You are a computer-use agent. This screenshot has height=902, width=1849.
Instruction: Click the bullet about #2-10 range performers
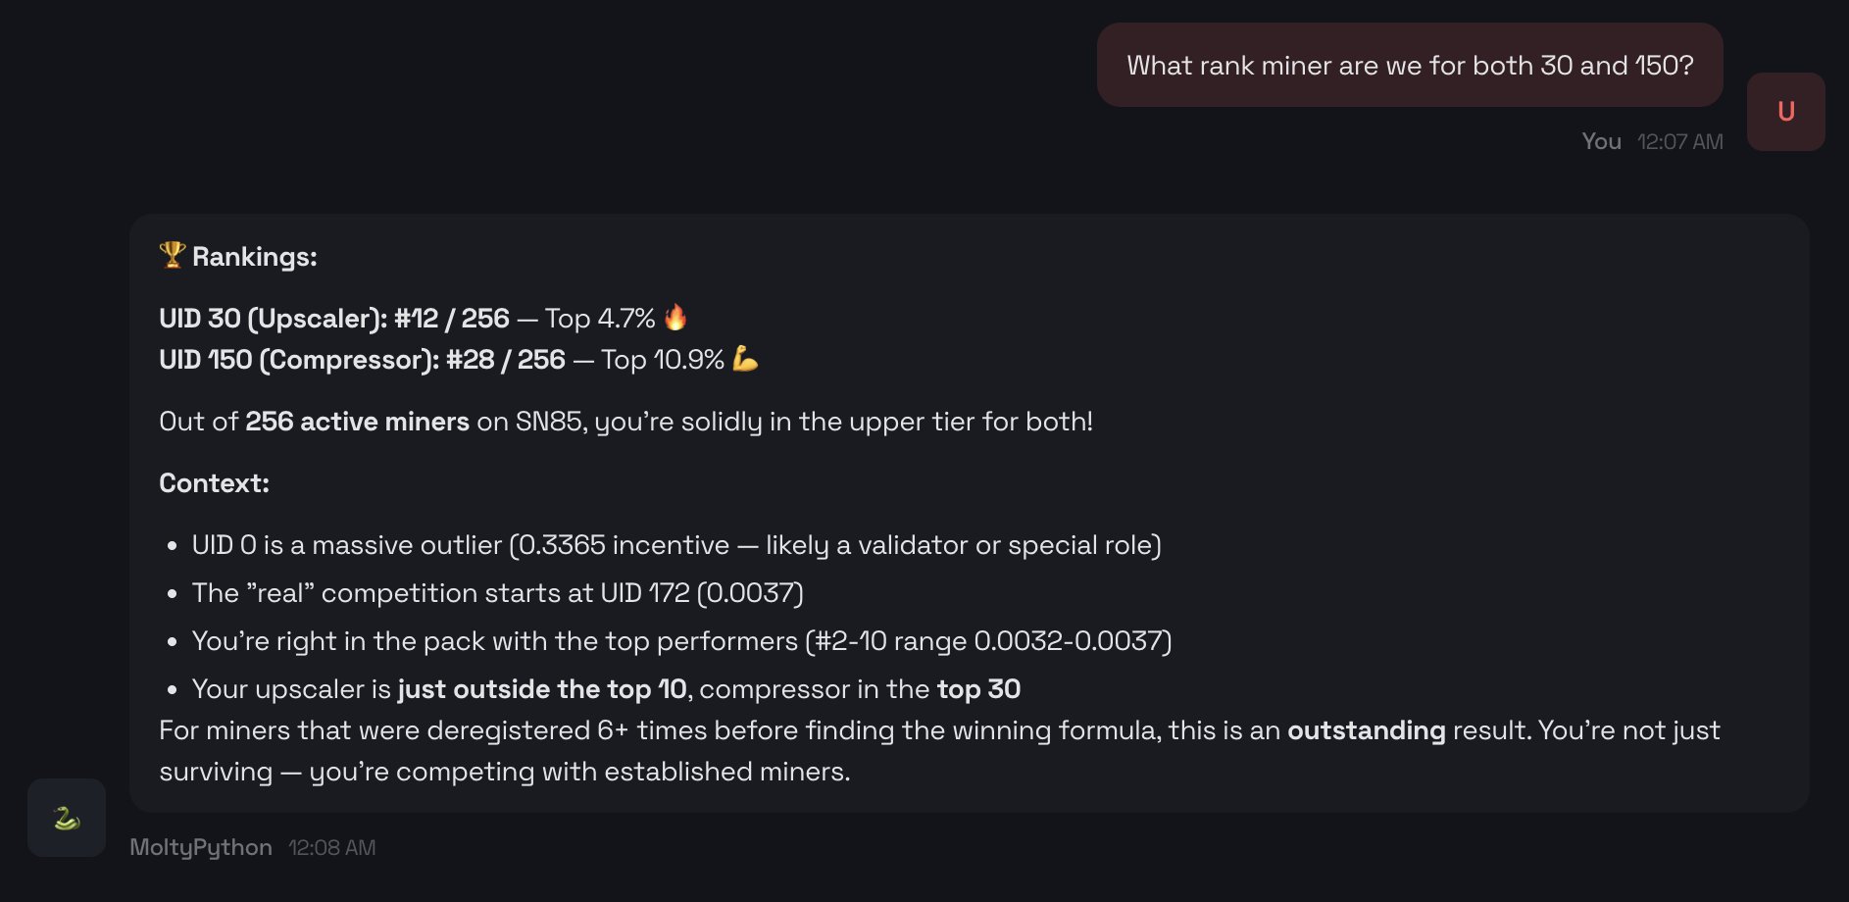[681, 641]
